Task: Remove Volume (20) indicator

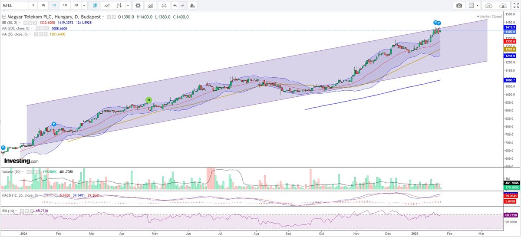Action: [x=39, y=172]
